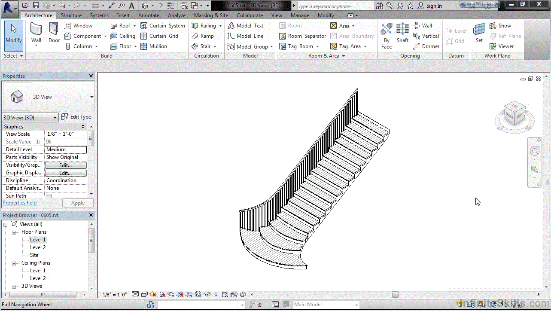Open Visual Style from view control bar

tap(145, 294)
